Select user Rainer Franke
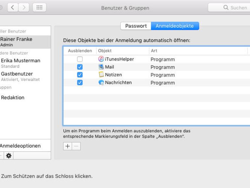 coord(25,42)
